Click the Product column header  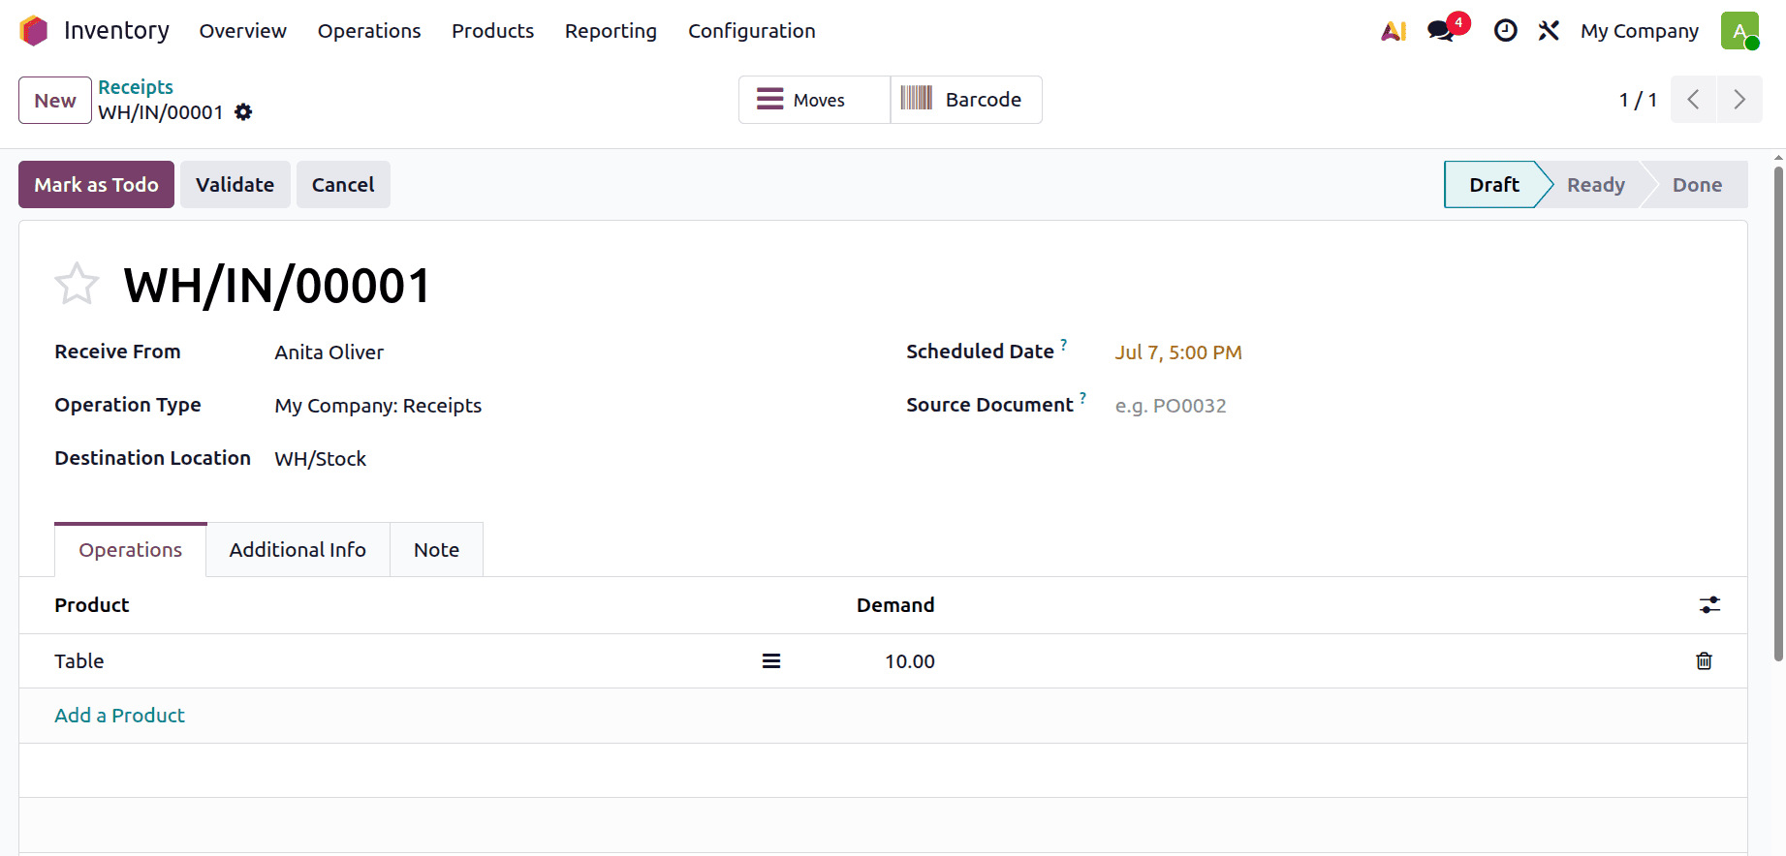click(92, 605)
